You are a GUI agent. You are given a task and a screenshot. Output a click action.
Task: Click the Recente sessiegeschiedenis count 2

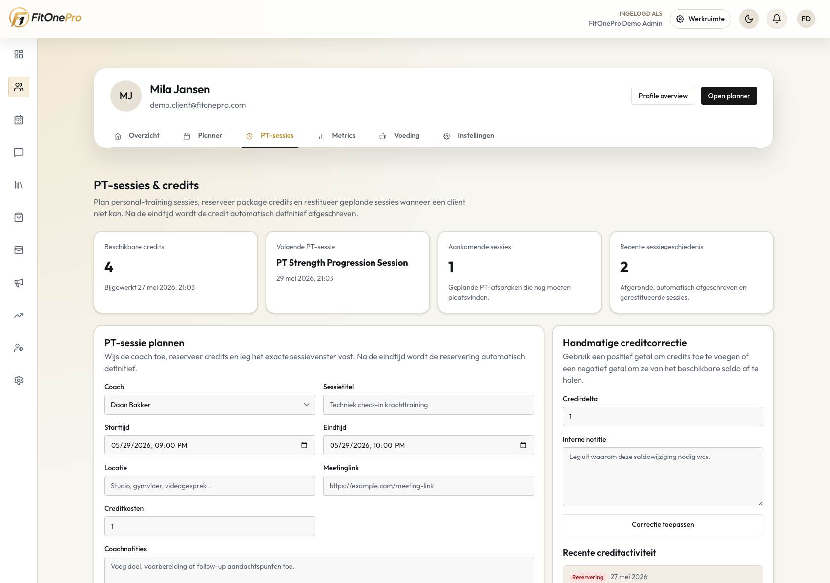(624, 267)
